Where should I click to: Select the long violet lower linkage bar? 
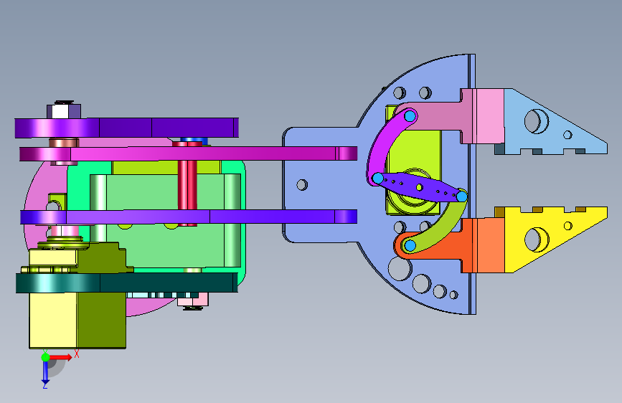coord(189,217)
